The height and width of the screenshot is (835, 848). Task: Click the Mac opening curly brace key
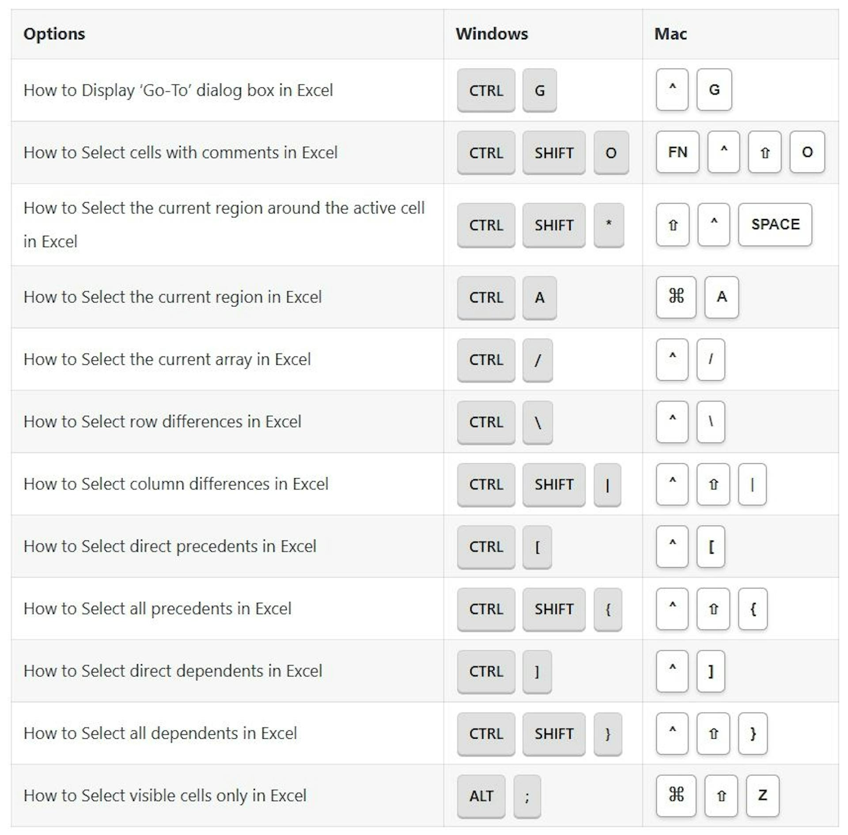753,609
